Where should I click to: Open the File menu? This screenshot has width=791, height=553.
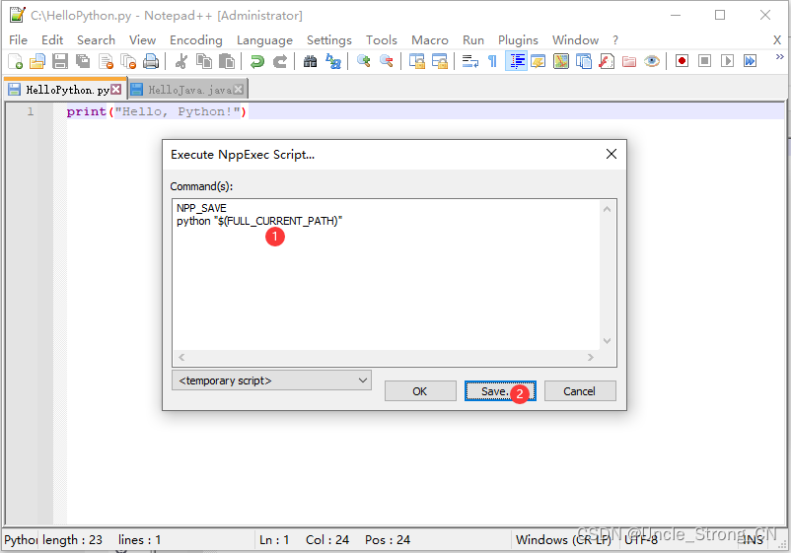(18, 39)
